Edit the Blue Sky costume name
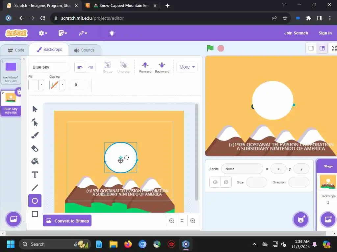Viewport: 337px width, 252px height. (49, 67)
